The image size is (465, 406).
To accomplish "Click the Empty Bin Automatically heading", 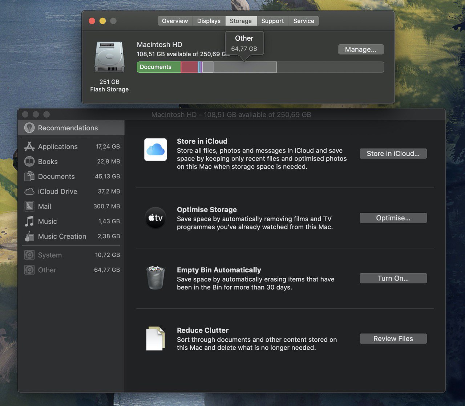I will tap(219, 270).
